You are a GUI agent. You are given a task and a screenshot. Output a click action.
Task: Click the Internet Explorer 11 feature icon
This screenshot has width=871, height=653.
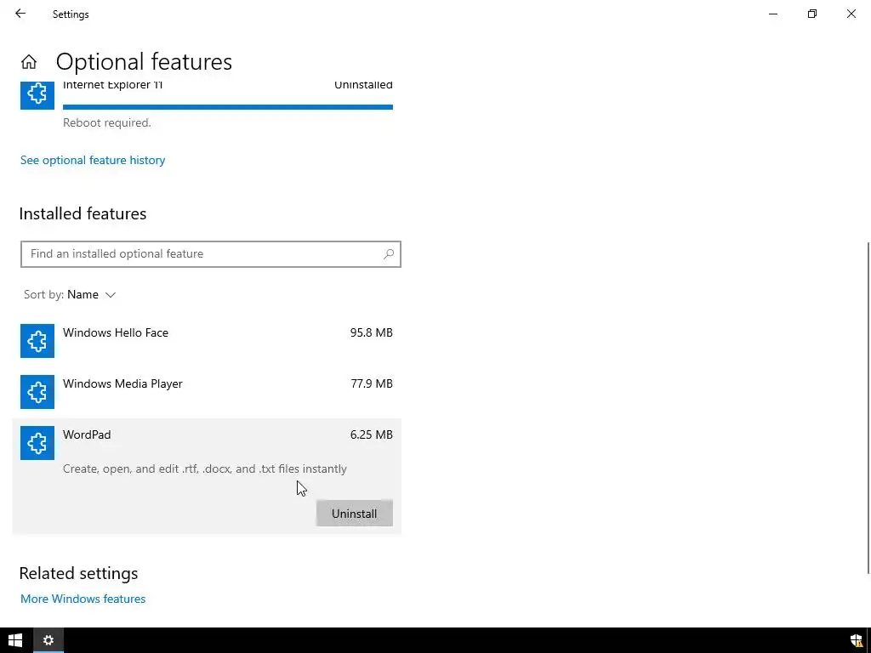37,94
